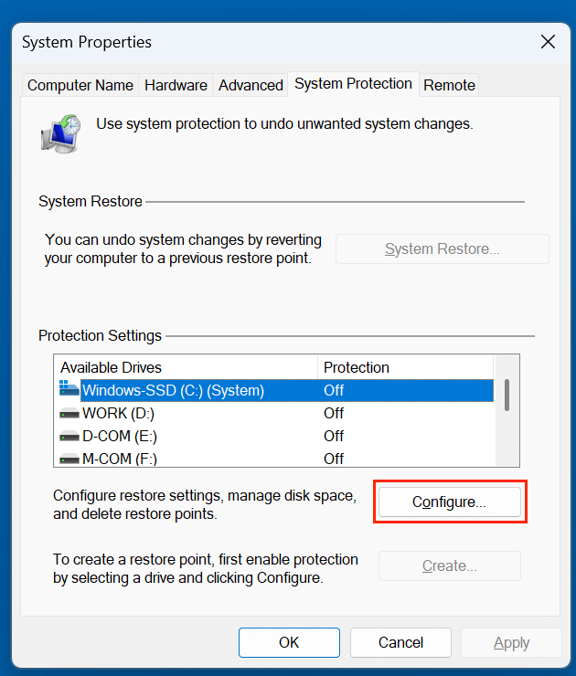Dismiss dialog with Cancel button
The width and height of the screenshot is (576, 676).
[400, 642]
